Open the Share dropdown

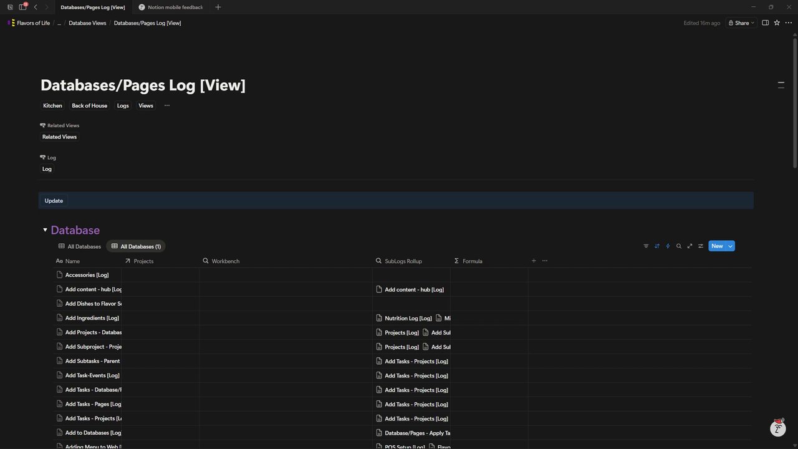click(741, 23)
